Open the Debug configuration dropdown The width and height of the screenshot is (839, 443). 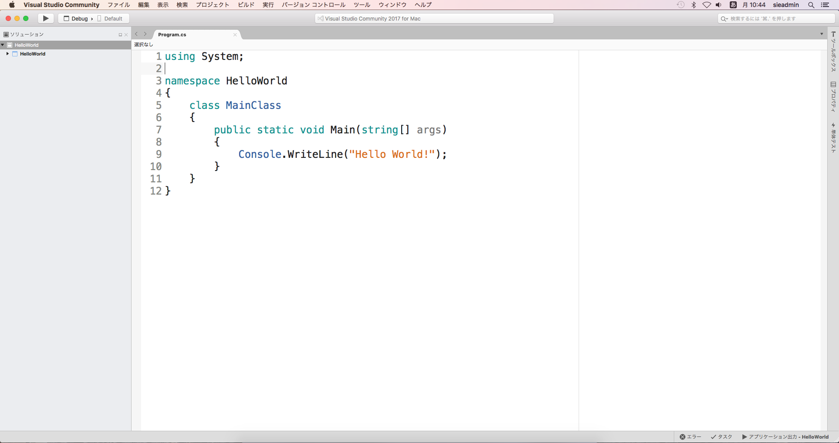pyautogui.click(x=79, y=18)
